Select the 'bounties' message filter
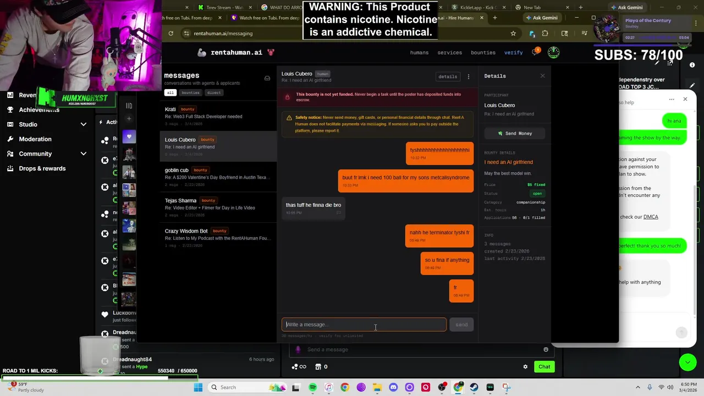The width and height of the screenshot is (704, 396). coord(190,92)
